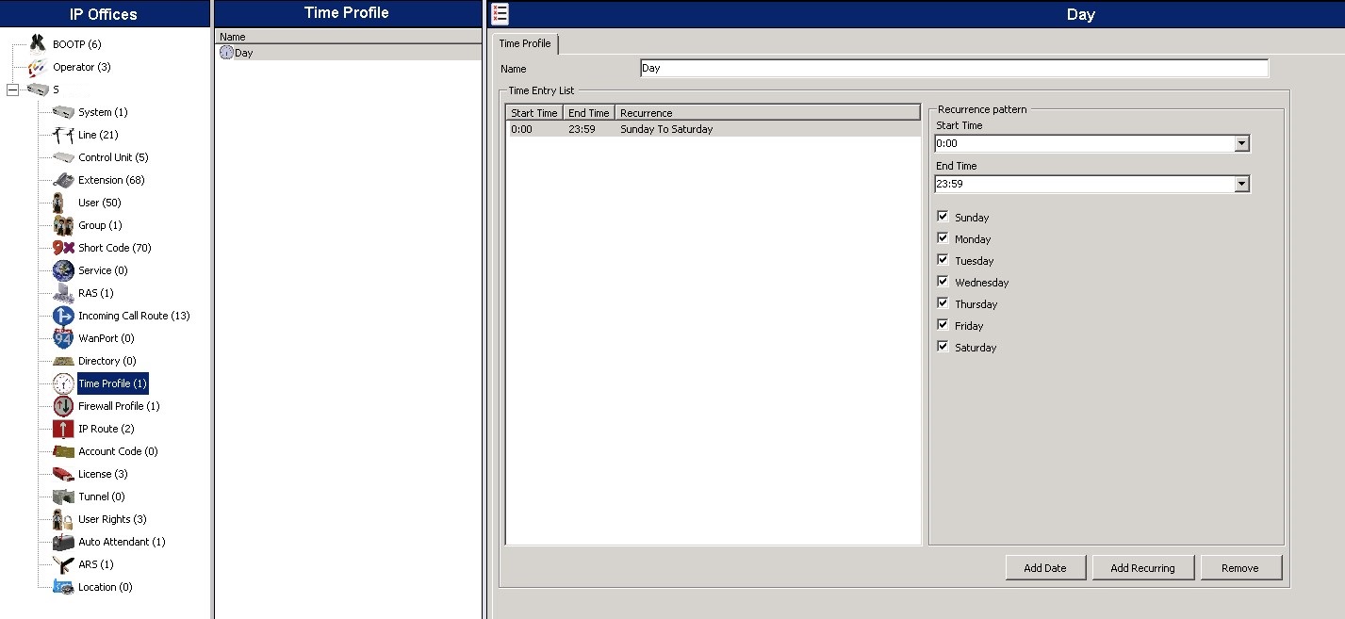The image size is (1345, 619).
Task: Select the Extension (68) tree item
Action: coord(110,180)
